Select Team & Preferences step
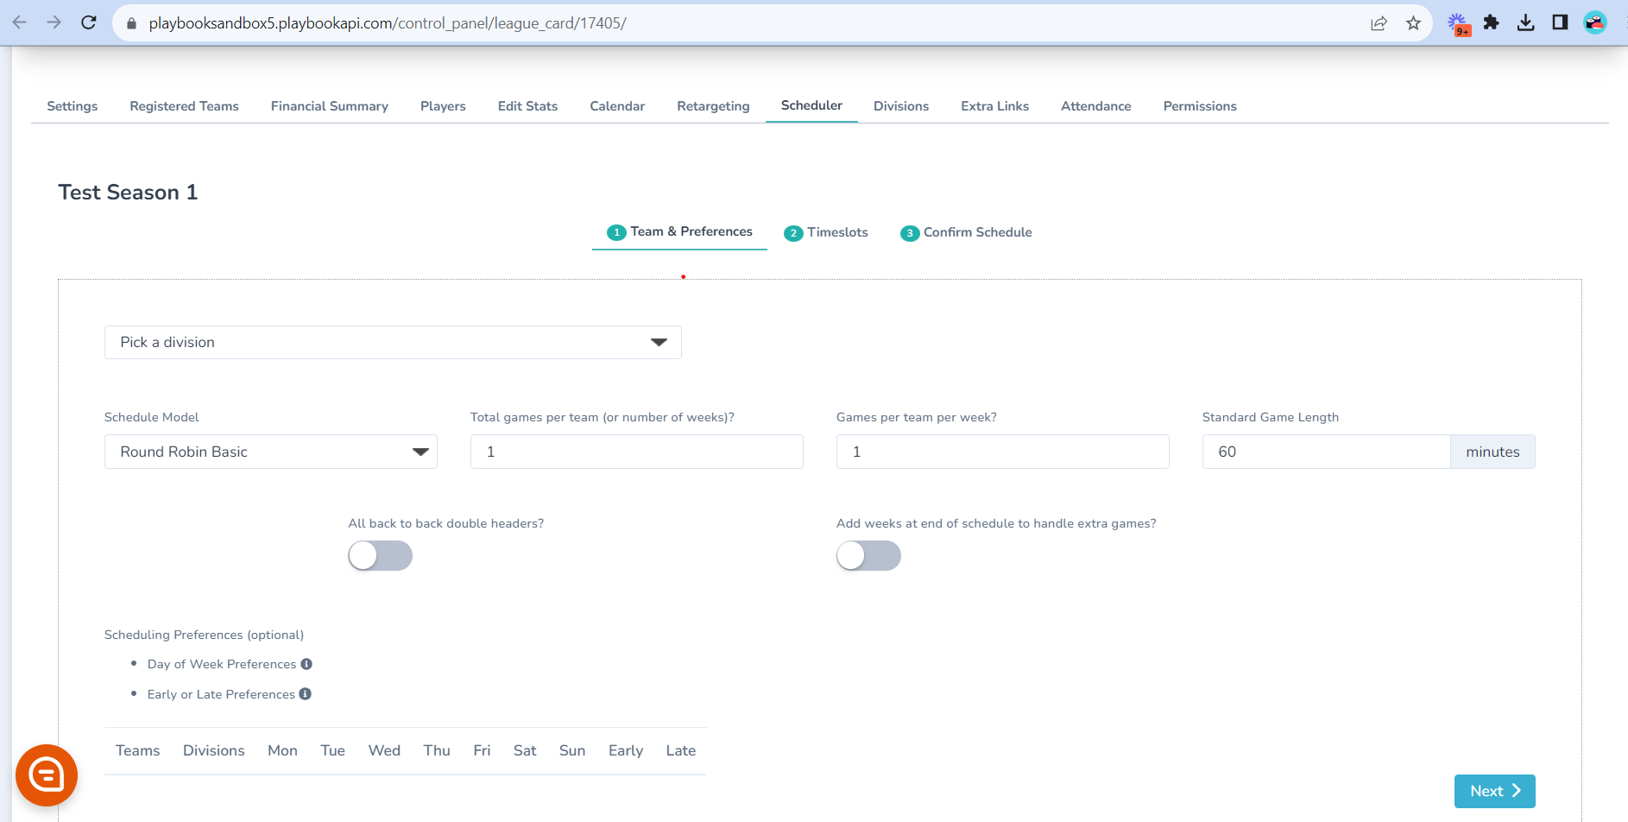1628x822 pixels. point(679,232)
